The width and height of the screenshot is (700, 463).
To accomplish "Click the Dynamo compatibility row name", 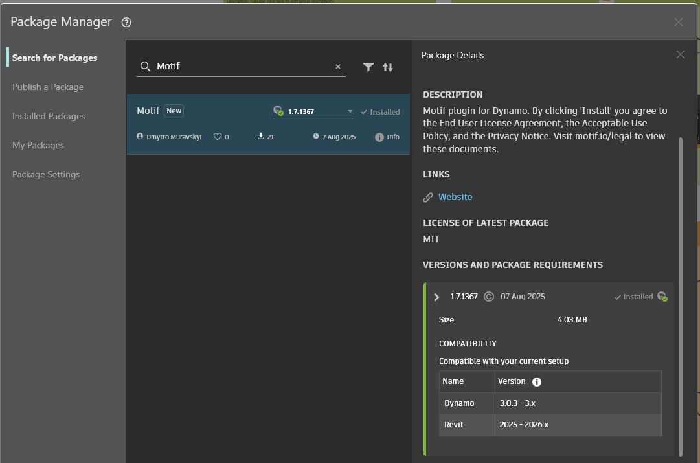I will [x=459, y=403].
